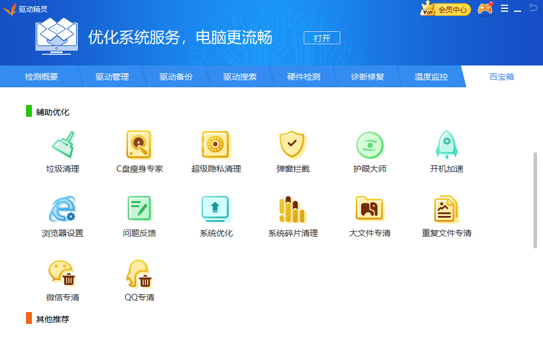Click the 驱动精灵 logo icon

[9, 9]
